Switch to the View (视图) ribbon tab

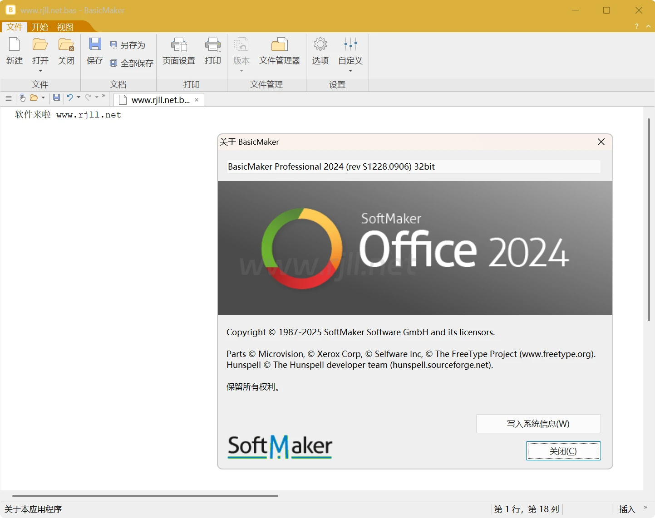65,27
